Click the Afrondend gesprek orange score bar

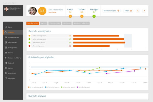[x=91, y=46]
